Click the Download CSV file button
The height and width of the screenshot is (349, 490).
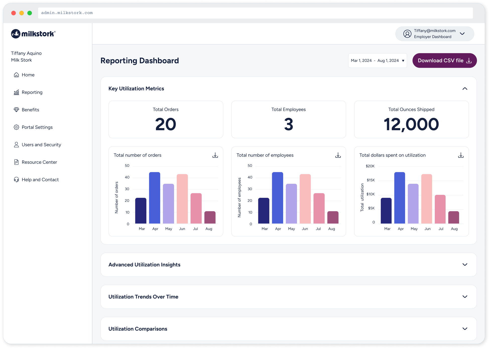(445, 60)
